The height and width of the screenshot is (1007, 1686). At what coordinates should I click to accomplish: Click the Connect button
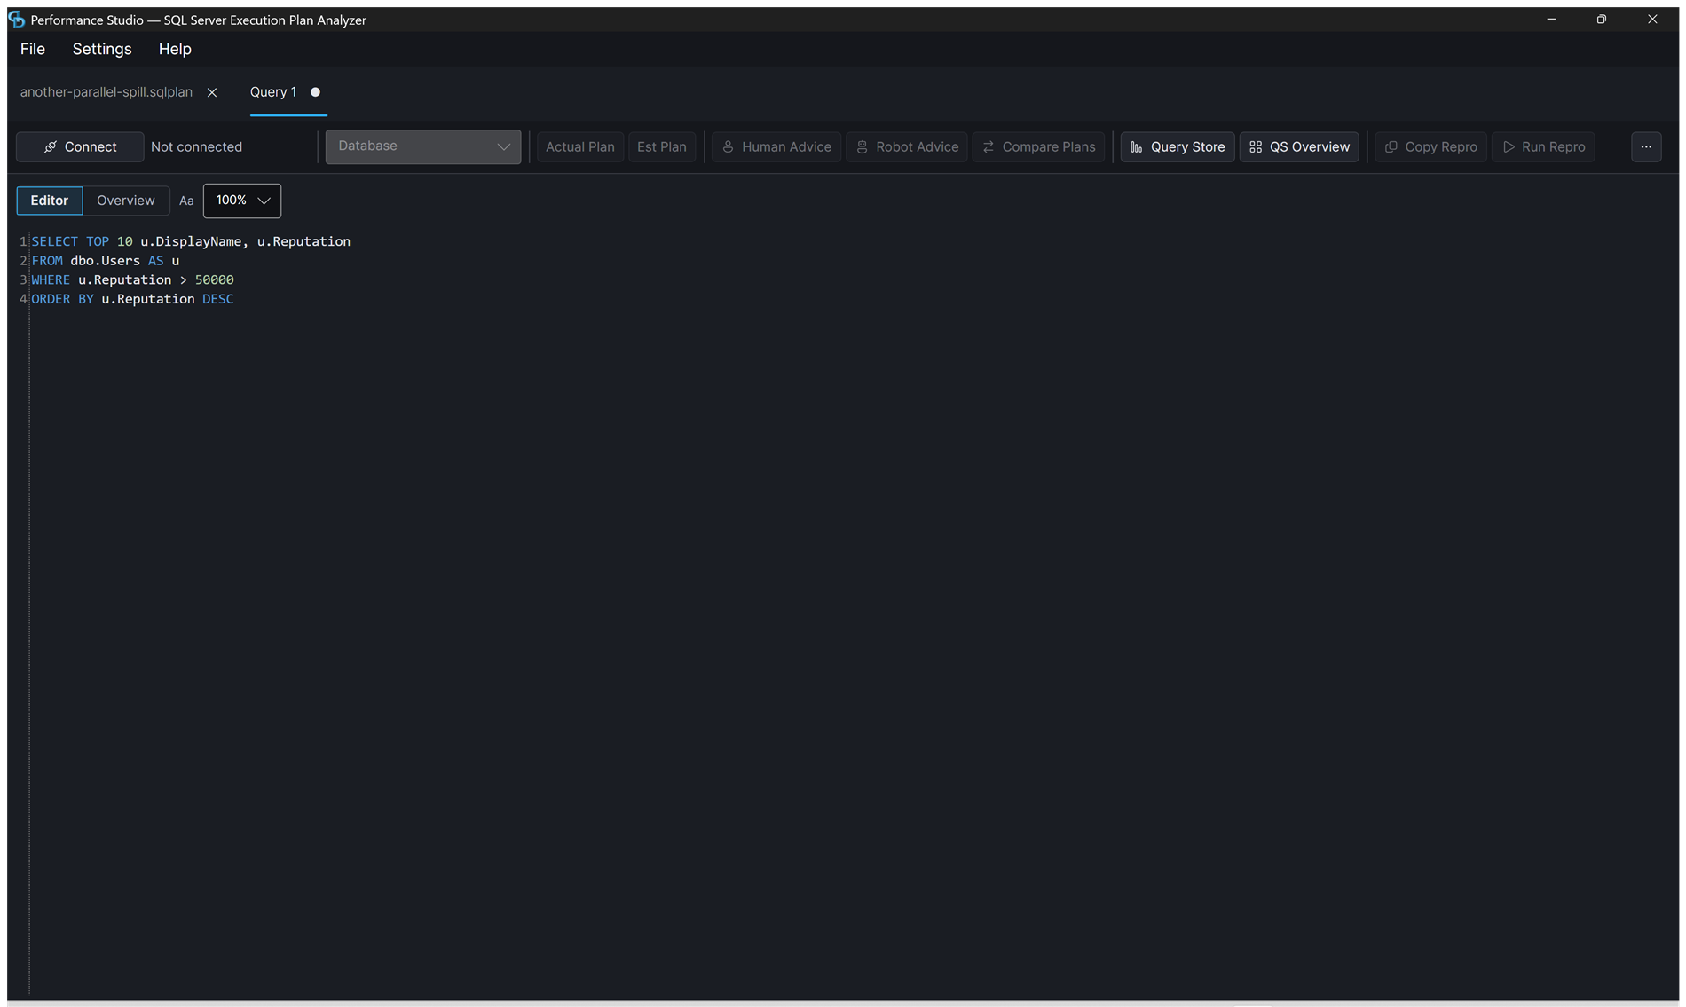pos(80,146)
